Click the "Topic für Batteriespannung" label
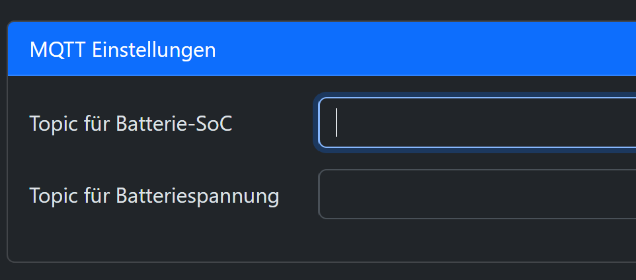 point(154,195)
